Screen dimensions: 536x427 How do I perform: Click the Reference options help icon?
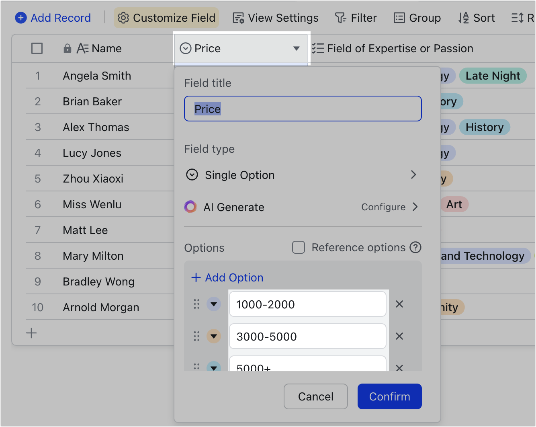[x=415, y=247]
